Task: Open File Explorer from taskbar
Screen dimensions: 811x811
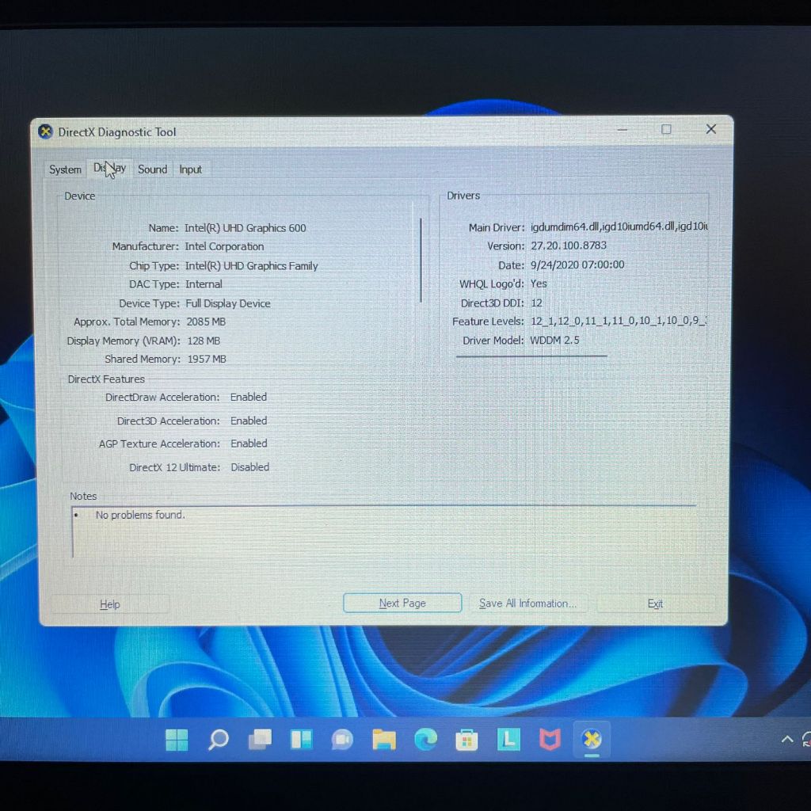Action: 384,740
